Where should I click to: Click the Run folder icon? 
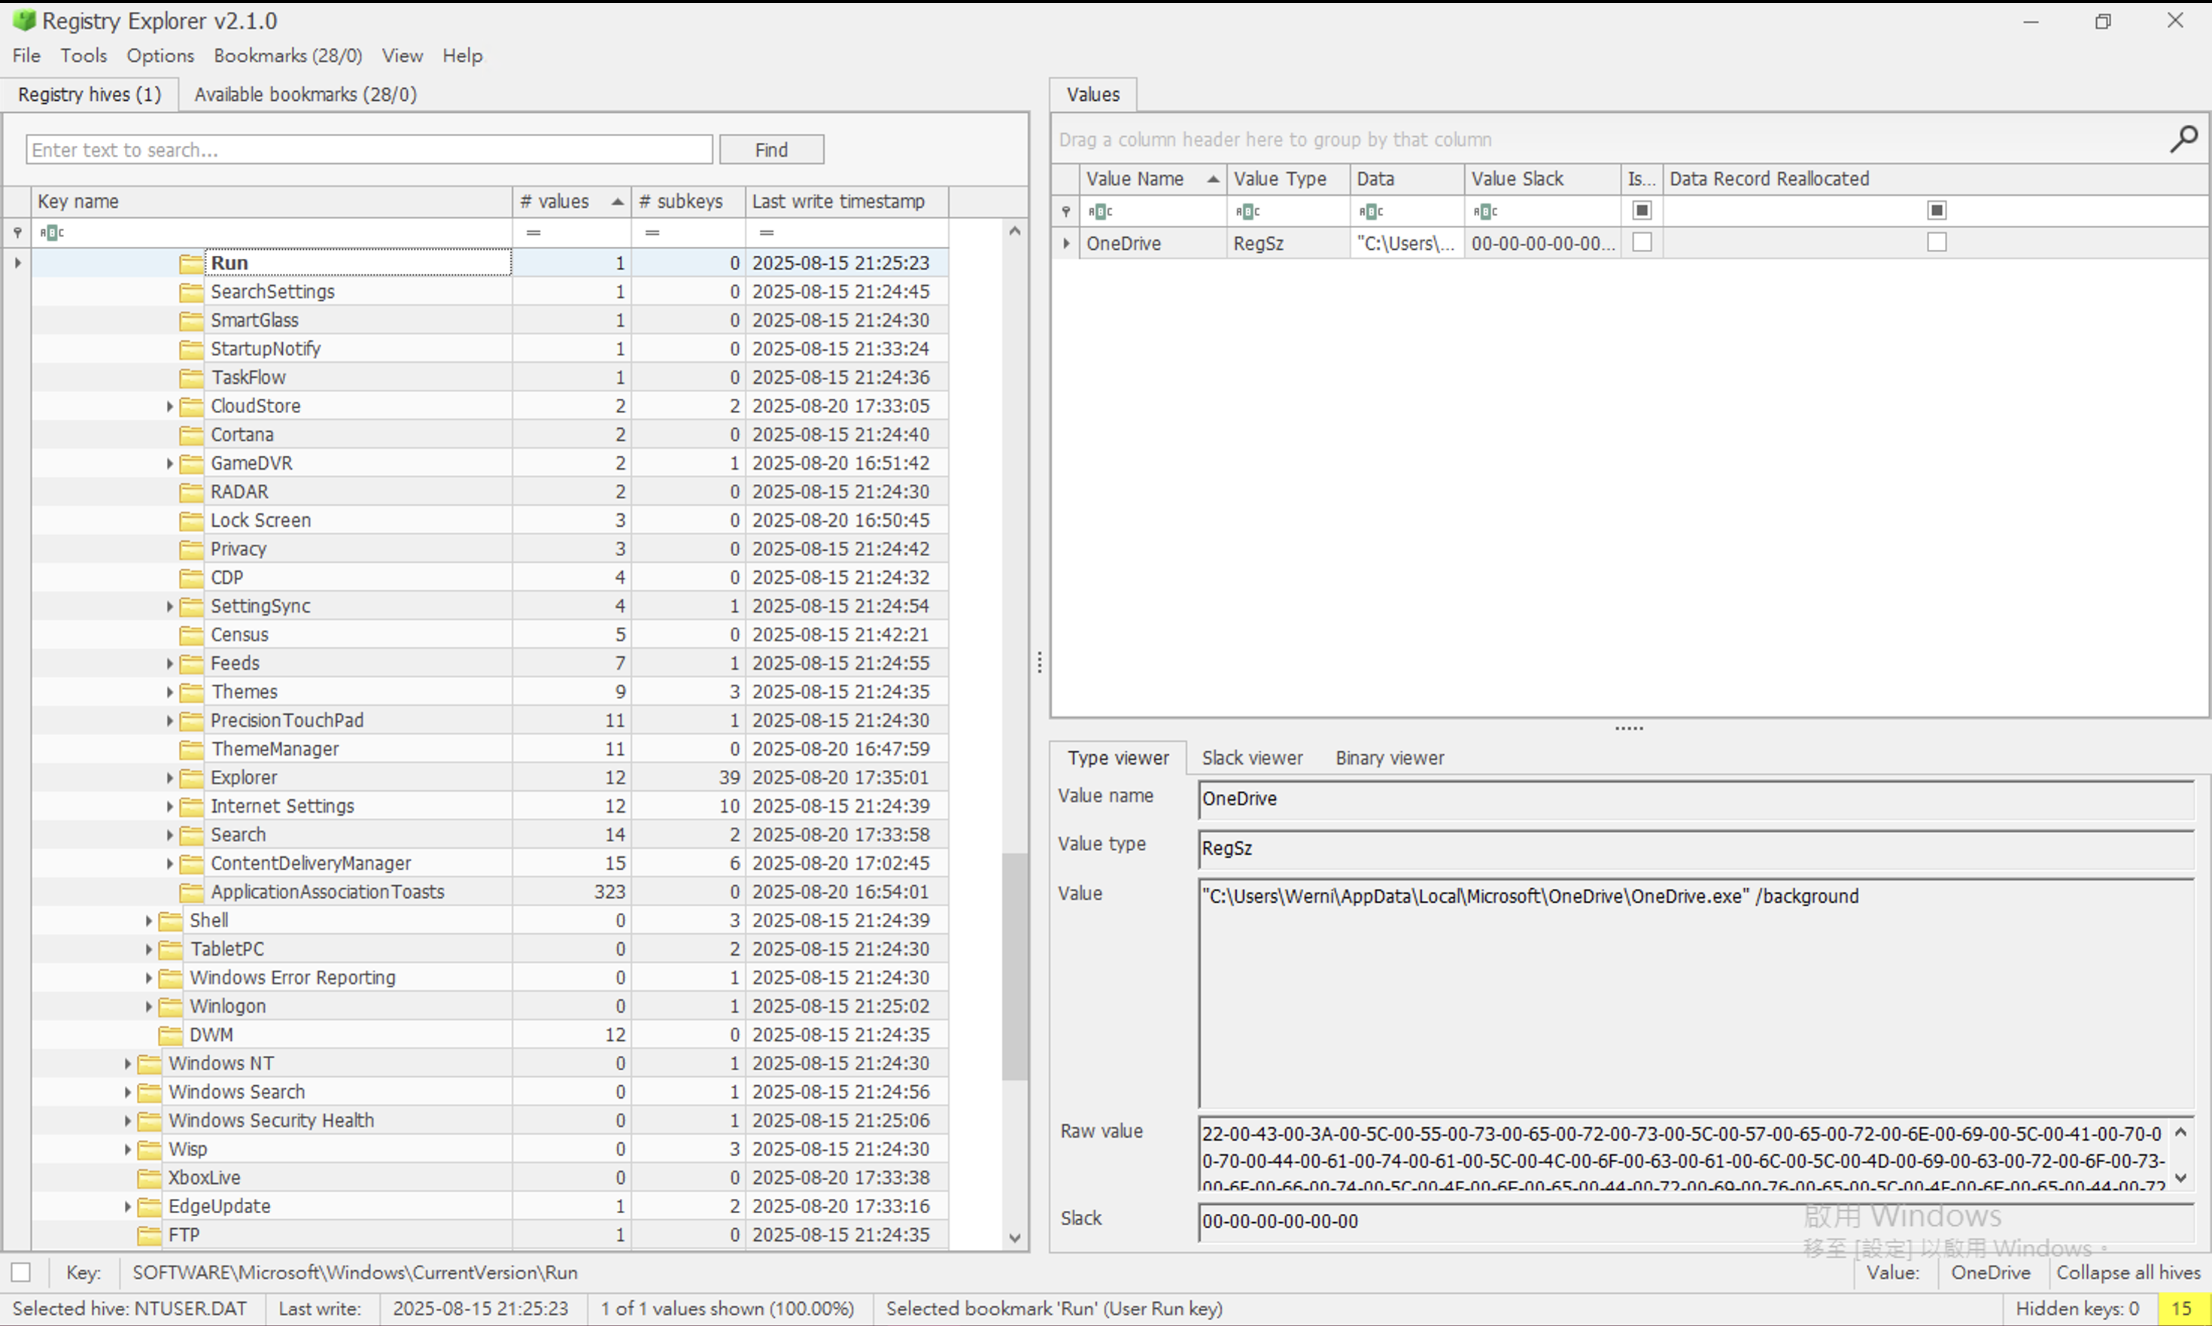(190, 263)
